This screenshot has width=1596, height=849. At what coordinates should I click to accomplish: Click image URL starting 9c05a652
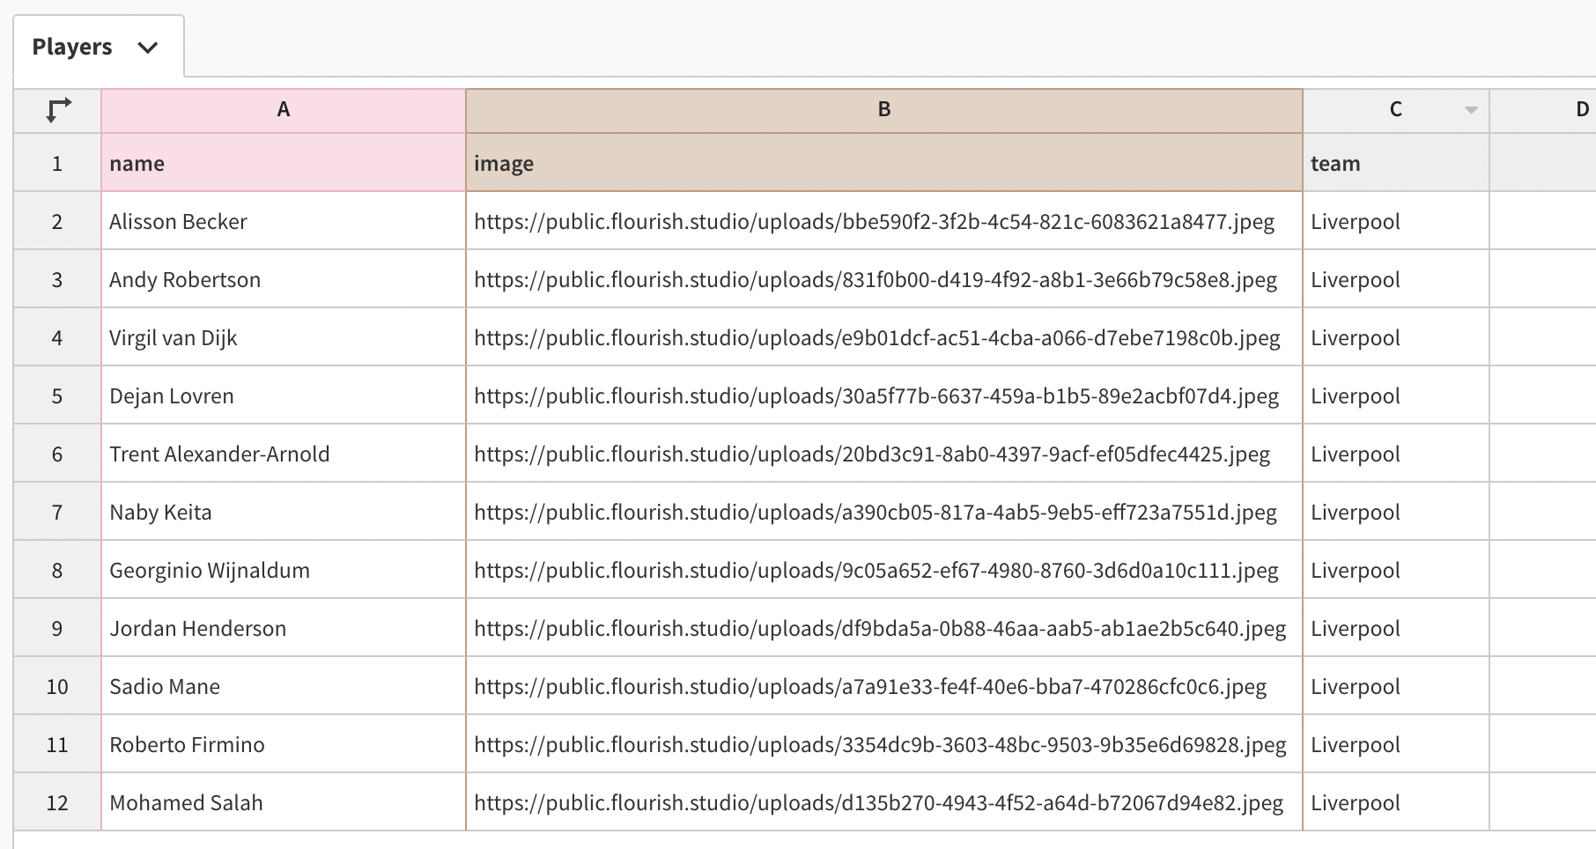pos(884,570)
